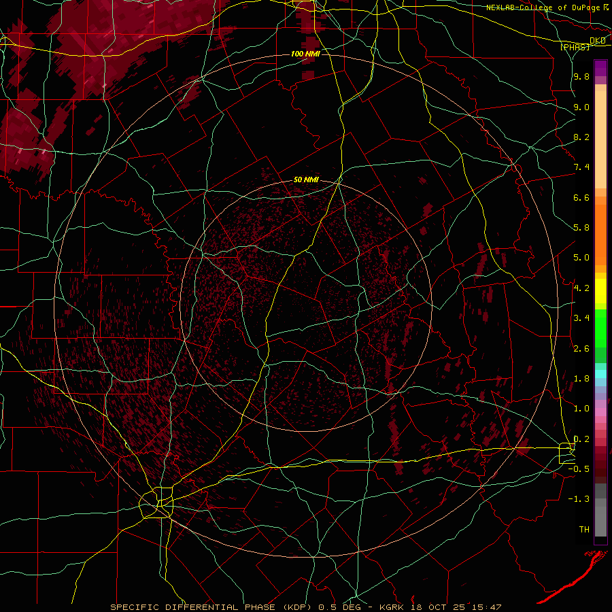Click the 1.8 value on the color scale
The width and height of the screenshot is (612, 612).
pyautogui.click(x=581, y=379)
